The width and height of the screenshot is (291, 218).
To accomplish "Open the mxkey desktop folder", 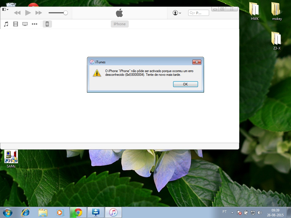I will pos(277,11).
